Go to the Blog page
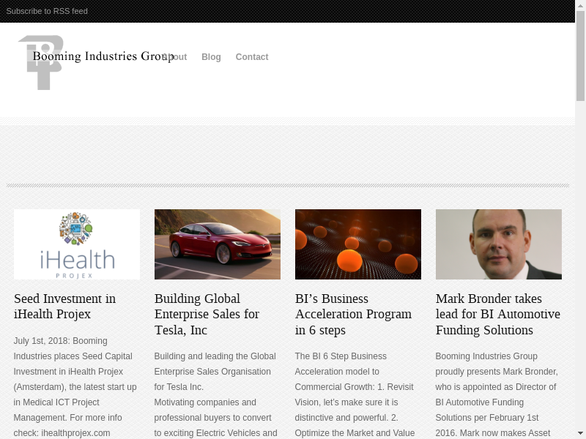 (211, 57)
